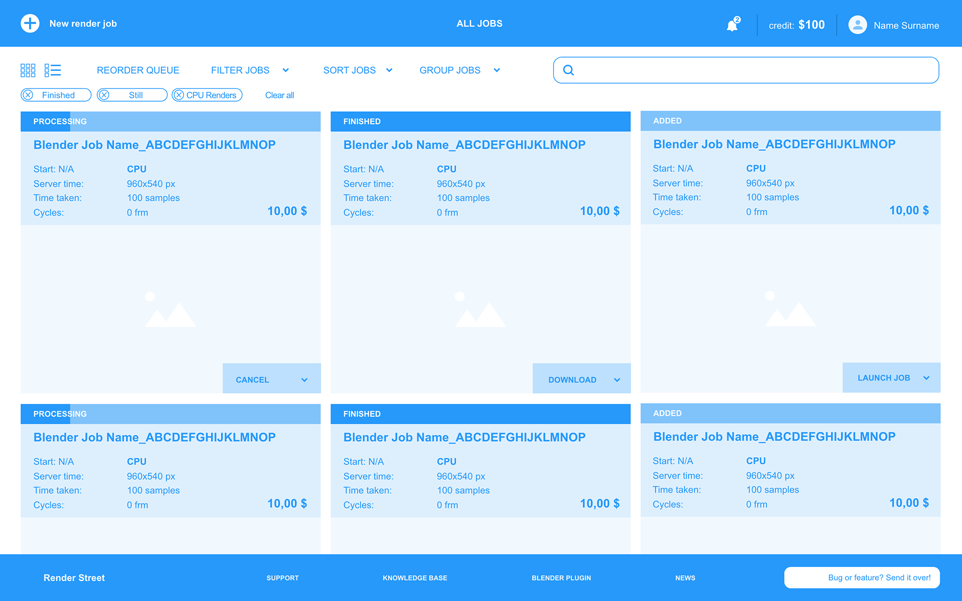Click Clear all filters link
This screenshot has width=962, height=601.
pyautogui.click(x=280, y=95)
